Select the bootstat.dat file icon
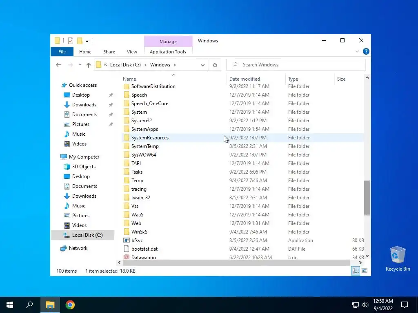418x313 pixels. pos(127,249)
